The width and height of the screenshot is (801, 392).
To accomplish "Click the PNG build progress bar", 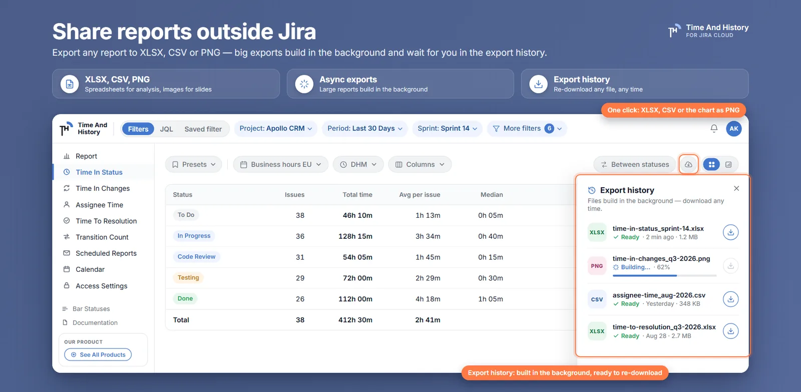I will tap(665, 275).
